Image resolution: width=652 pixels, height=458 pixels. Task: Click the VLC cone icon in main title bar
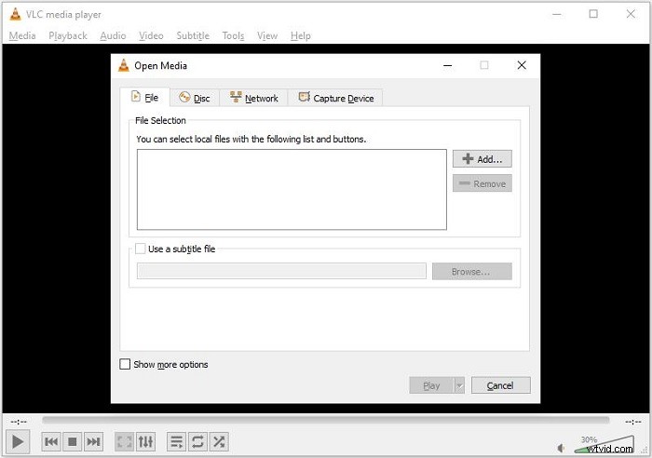tap(16, 14)
